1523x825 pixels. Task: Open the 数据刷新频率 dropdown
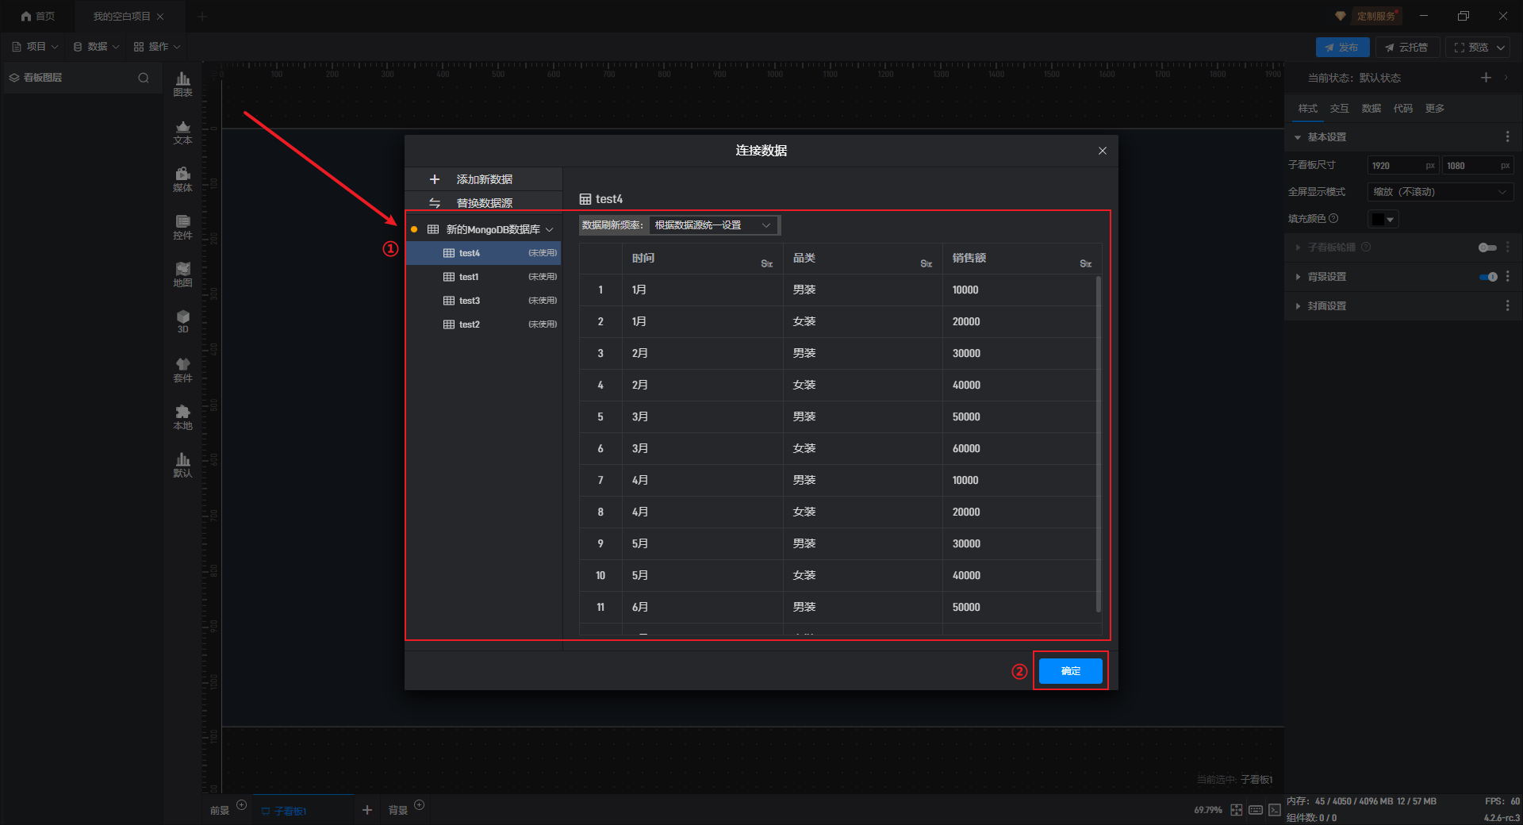point(713,225)
